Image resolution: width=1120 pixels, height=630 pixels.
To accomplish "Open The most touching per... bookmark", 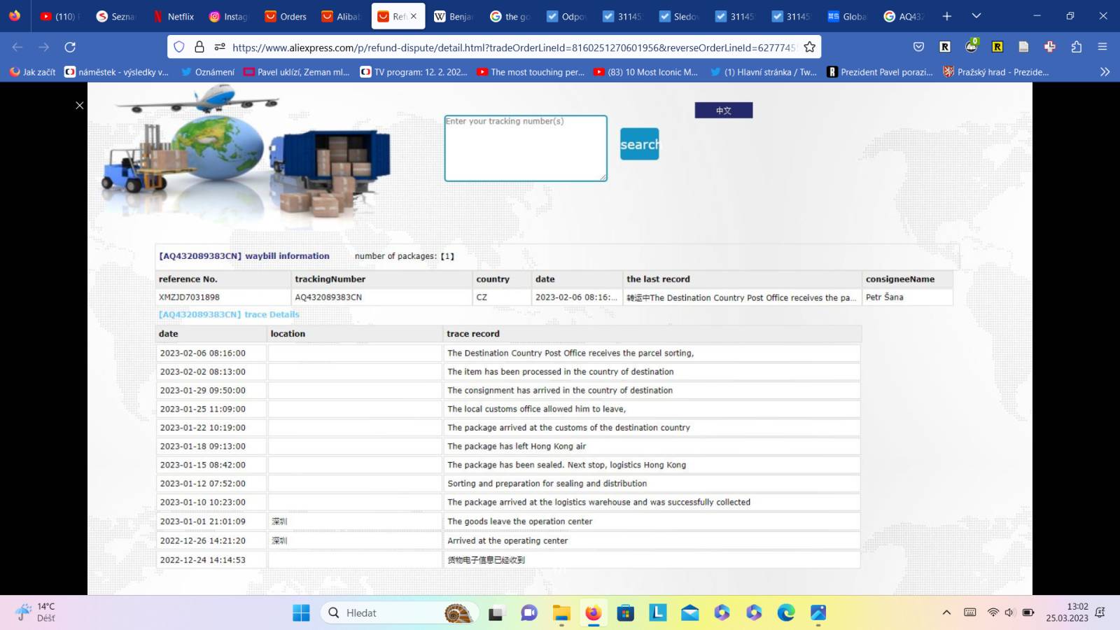I will pos(531,71).
